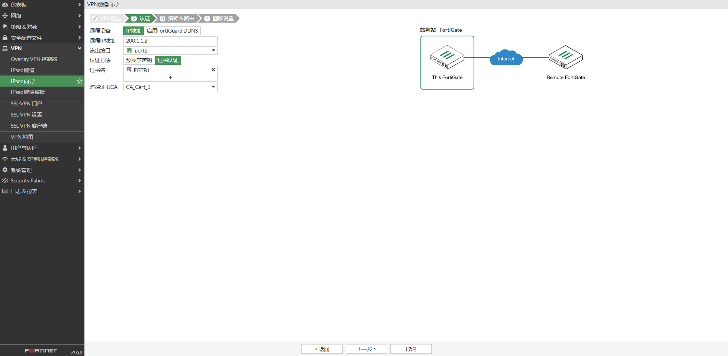Screen dimensions: 728x356
Task: Click the Internet cloud icon in the diagram
Action: [x=506, y=58]
